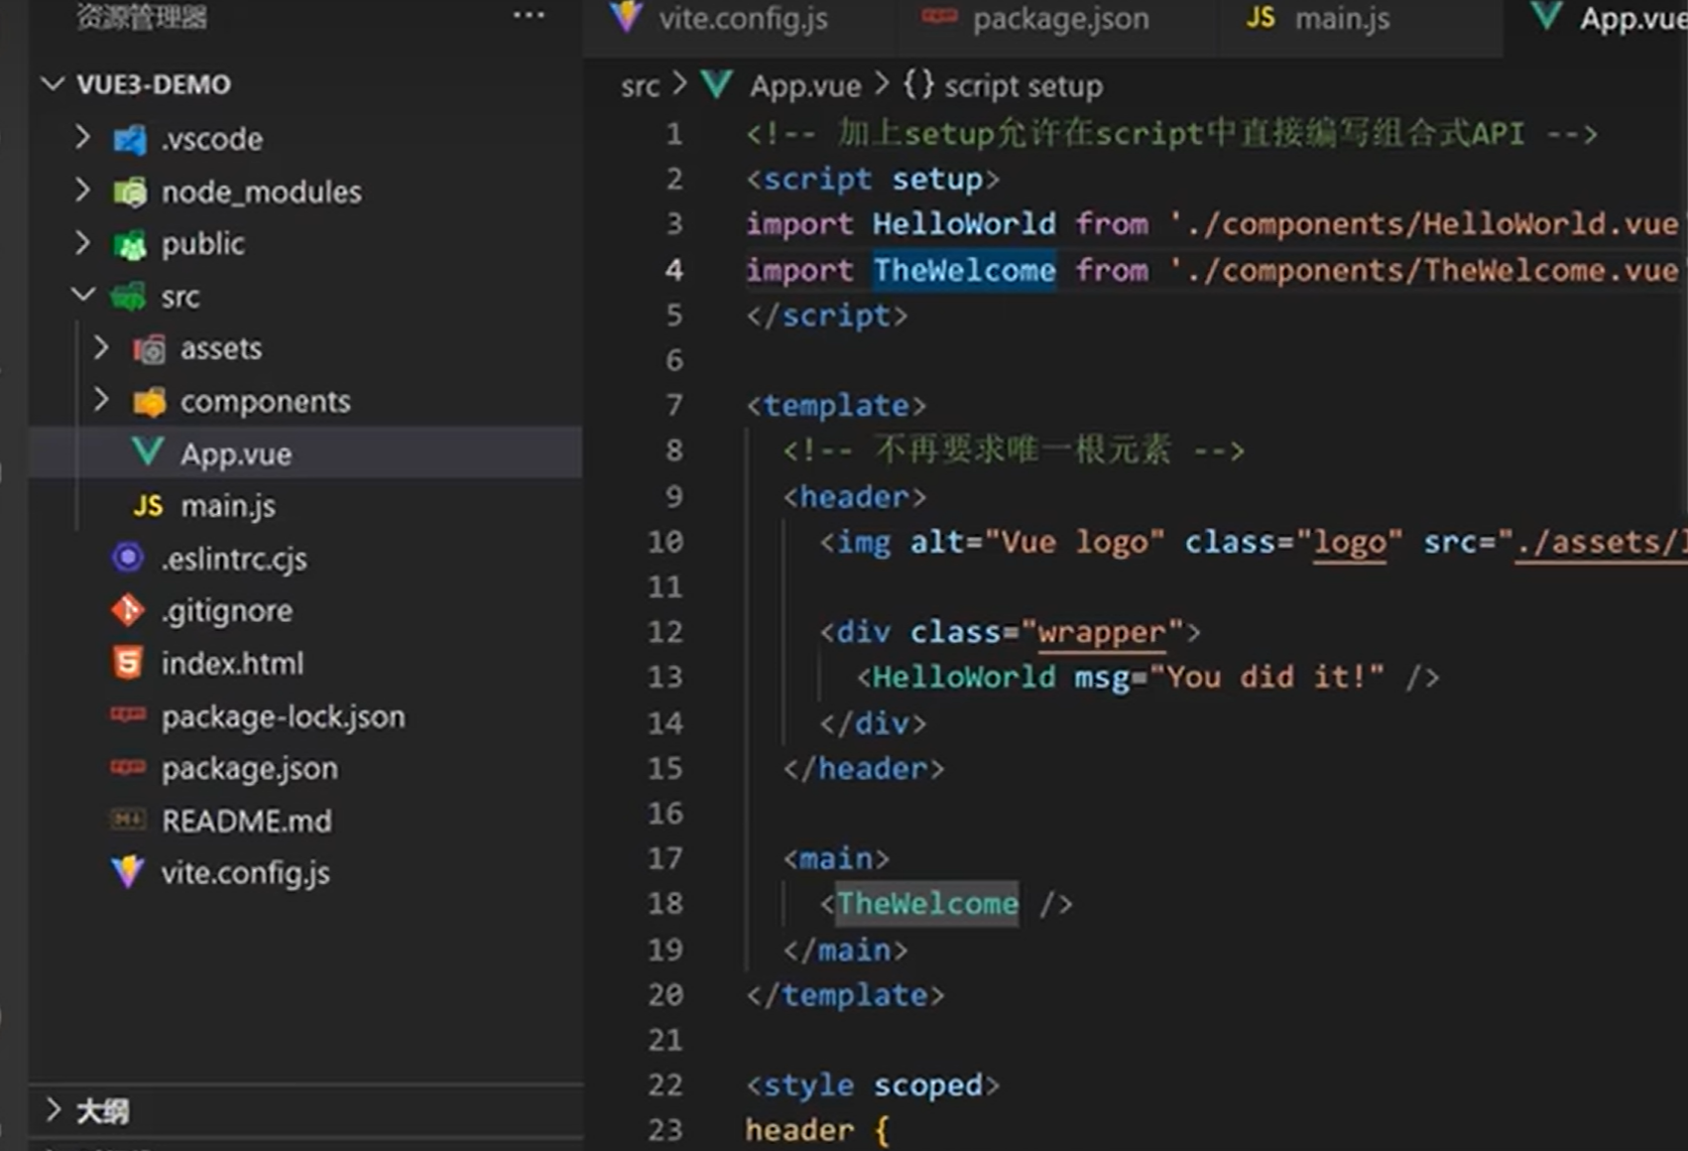Click the 资源管理器 explorer panel title
Image resolution: width=1688 pixels, height=1151 pixels.
(x=142, y=17)
